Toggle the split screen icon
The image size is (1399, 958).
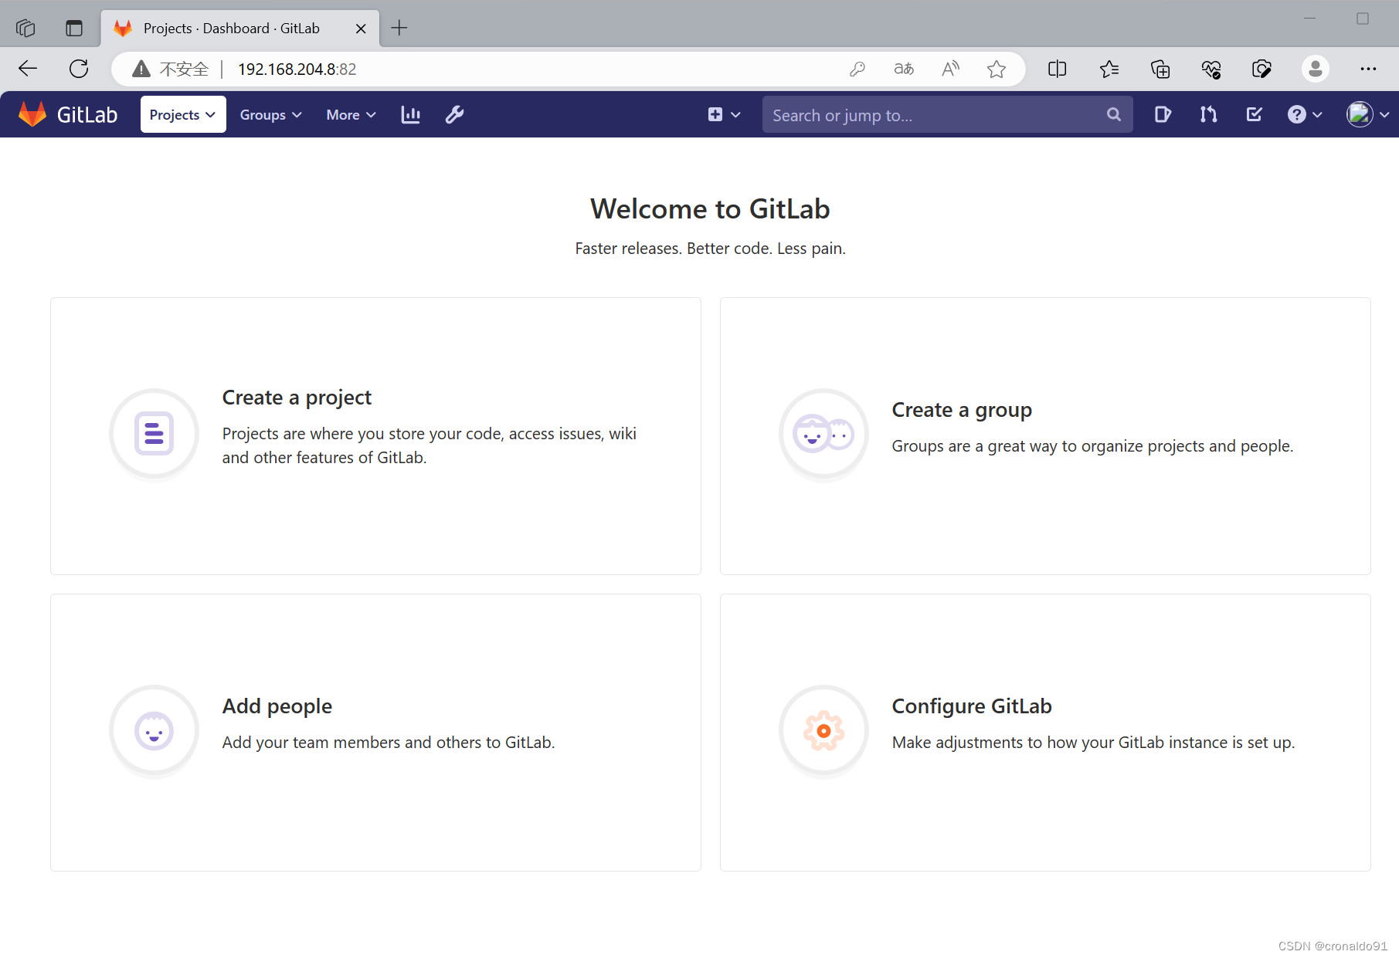[1057, 69]
